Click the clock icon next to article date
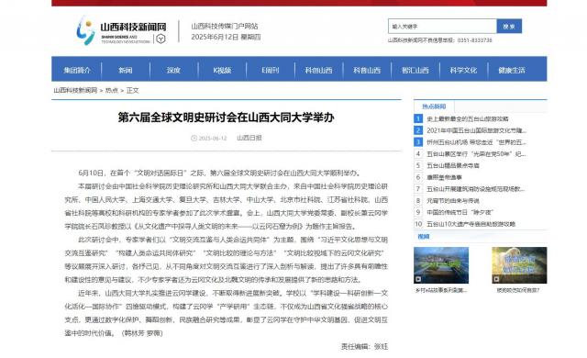587x358 pixels. click(x=194, y=139)
